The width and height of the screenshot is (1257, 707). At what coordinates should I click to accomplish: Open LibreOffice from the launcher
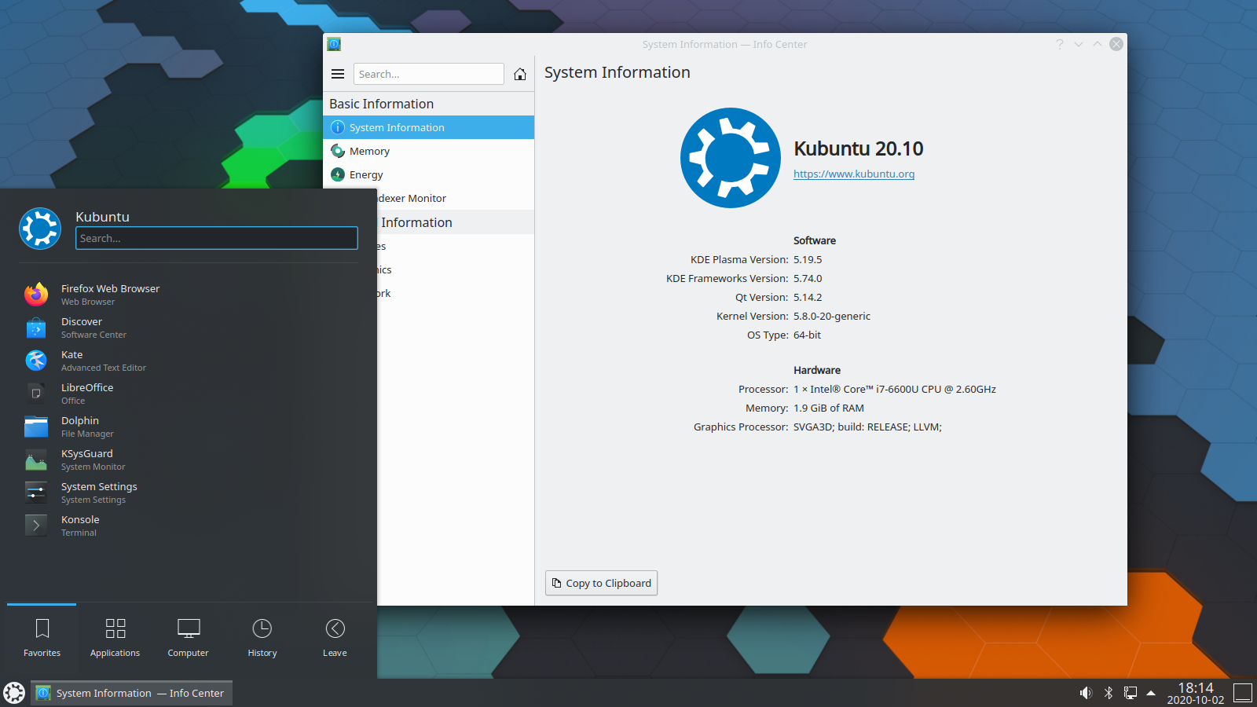point(189,394)
